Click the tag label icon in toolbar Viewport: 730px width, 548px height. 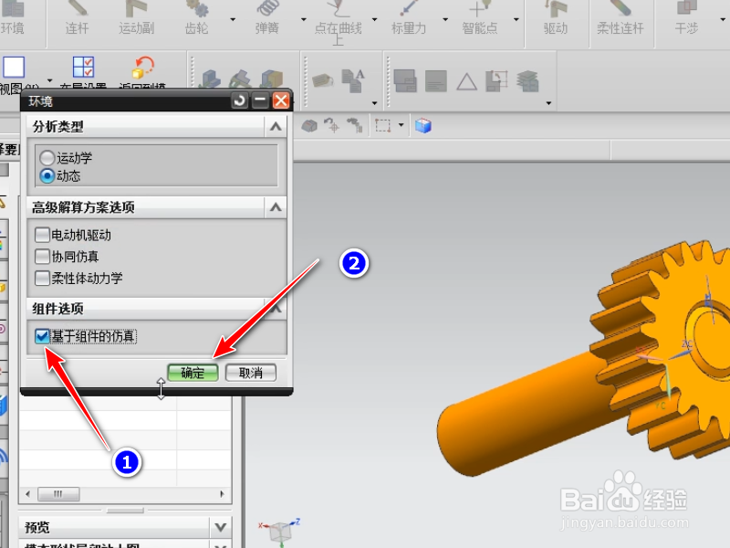(x=323, y=80)
